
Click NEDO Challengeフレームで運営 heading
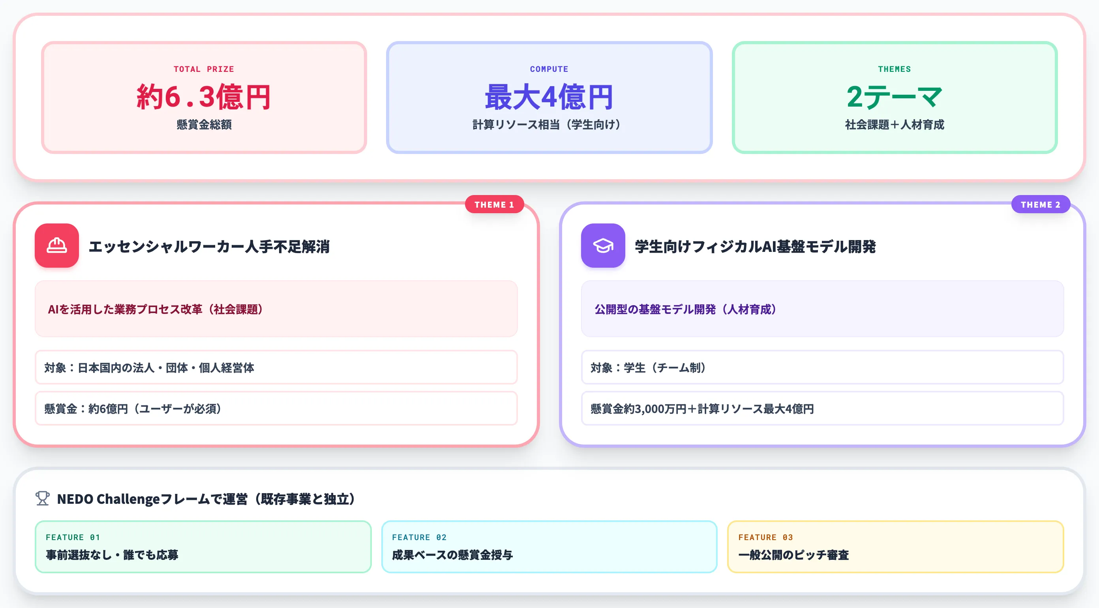click(x=206, y=499)
